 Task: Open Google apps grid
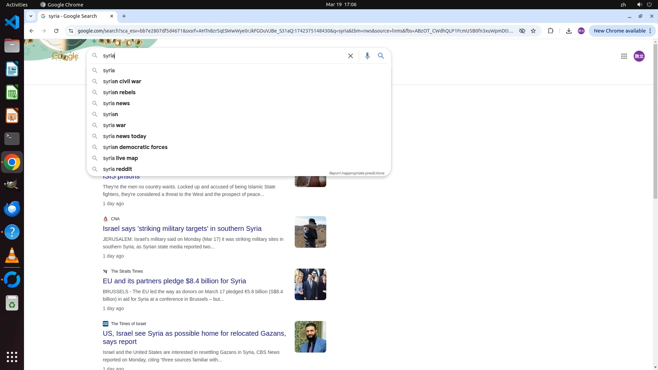pos(624,56)
